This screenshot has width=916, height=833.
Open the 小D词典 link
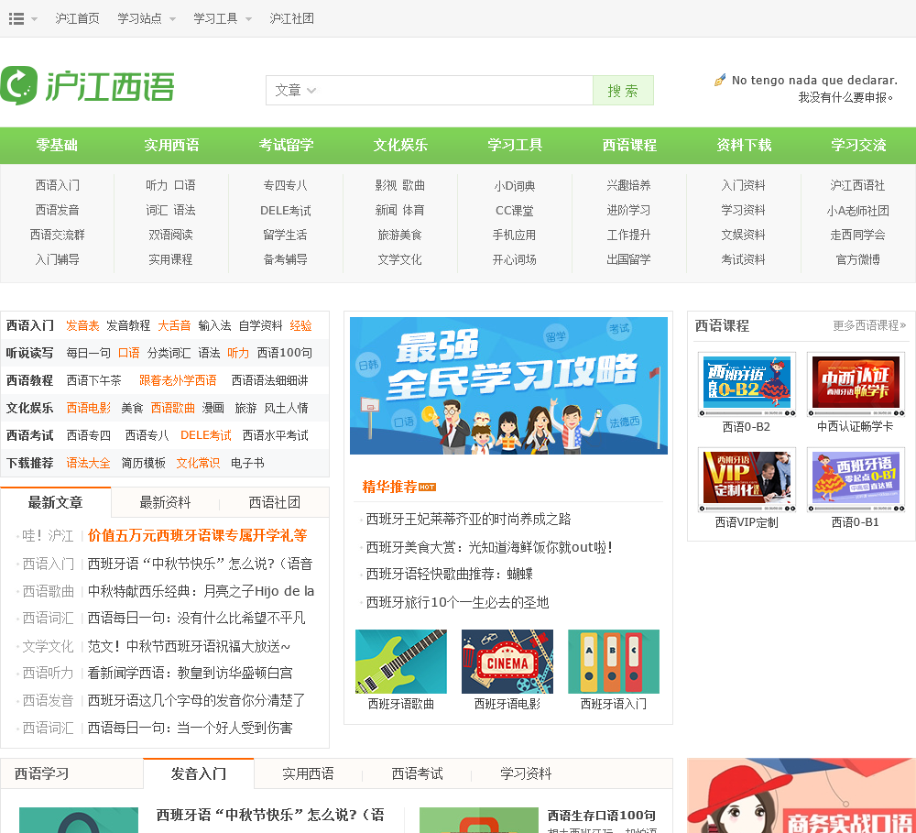pos(515,186)
